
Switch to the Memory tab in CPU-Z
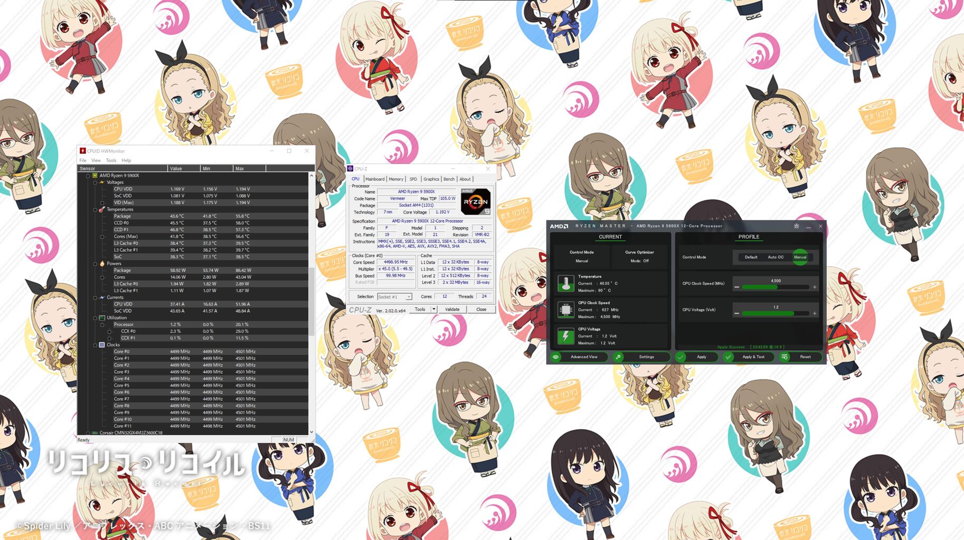[x=396, y=179]
